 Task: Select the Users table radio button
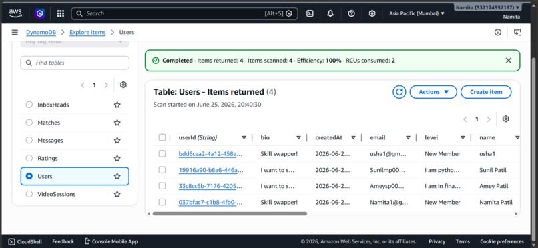point(29,176)
